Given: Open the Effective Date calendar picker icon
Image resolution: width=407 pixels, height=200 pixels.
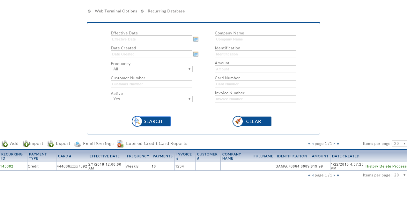Looking at the screenshot, I should 196,39.
